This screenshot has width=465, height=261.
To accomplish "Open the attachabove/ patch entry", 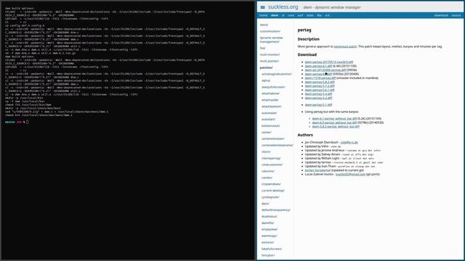I will pyautogui.click(x=271, y=94).
